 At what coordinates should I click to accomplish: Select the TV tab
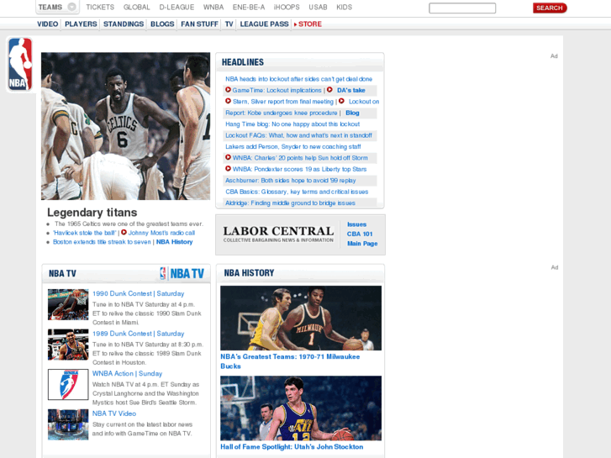[x=229, y=24]
